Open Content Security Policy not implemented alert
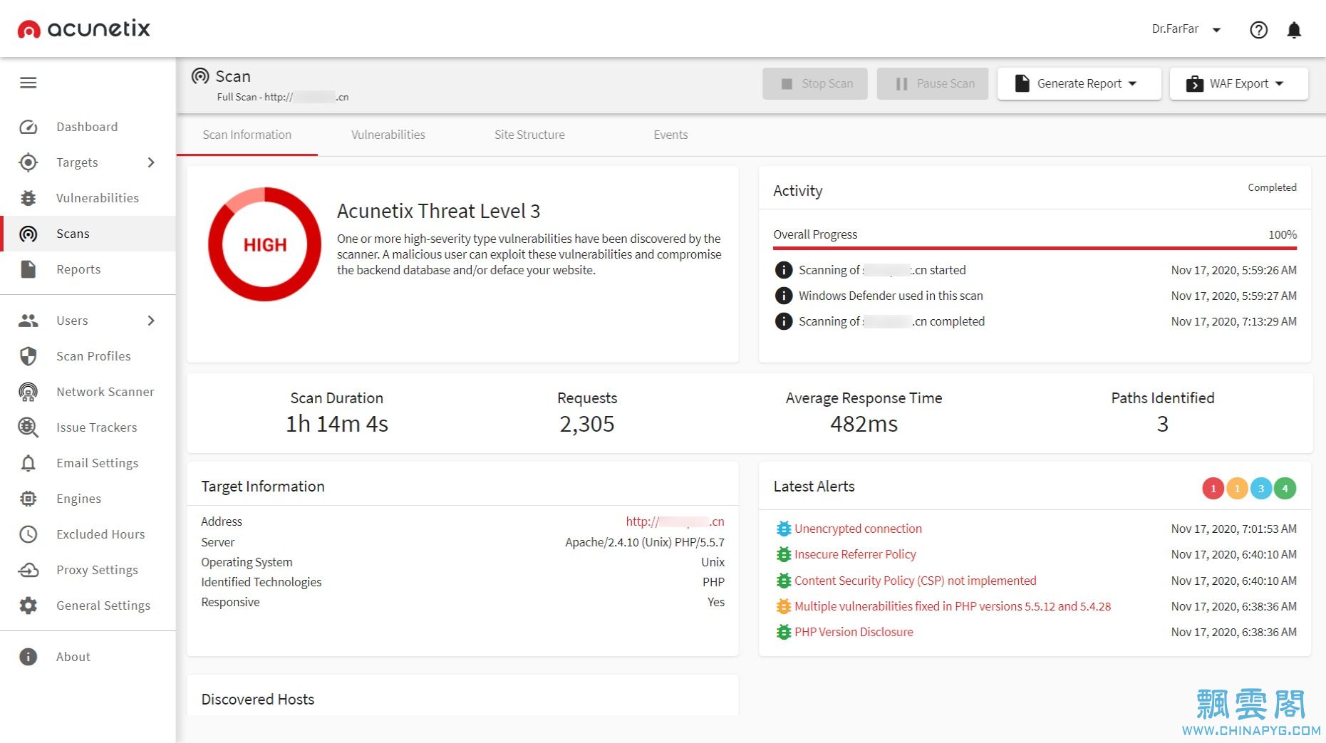The image size is (1326, 743). [915, 581]
